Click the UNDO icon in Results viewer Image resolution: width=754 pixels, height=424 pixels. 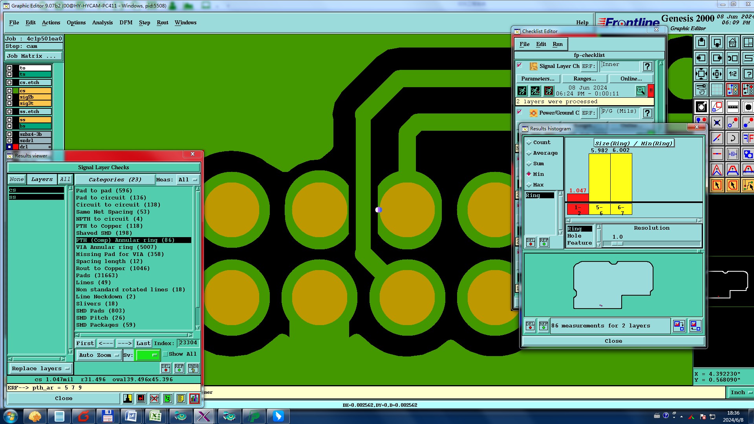(x=193, y=368)
